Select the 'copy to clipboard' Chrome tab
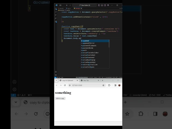This screenshot has height=129, width=172. [69, 80]
